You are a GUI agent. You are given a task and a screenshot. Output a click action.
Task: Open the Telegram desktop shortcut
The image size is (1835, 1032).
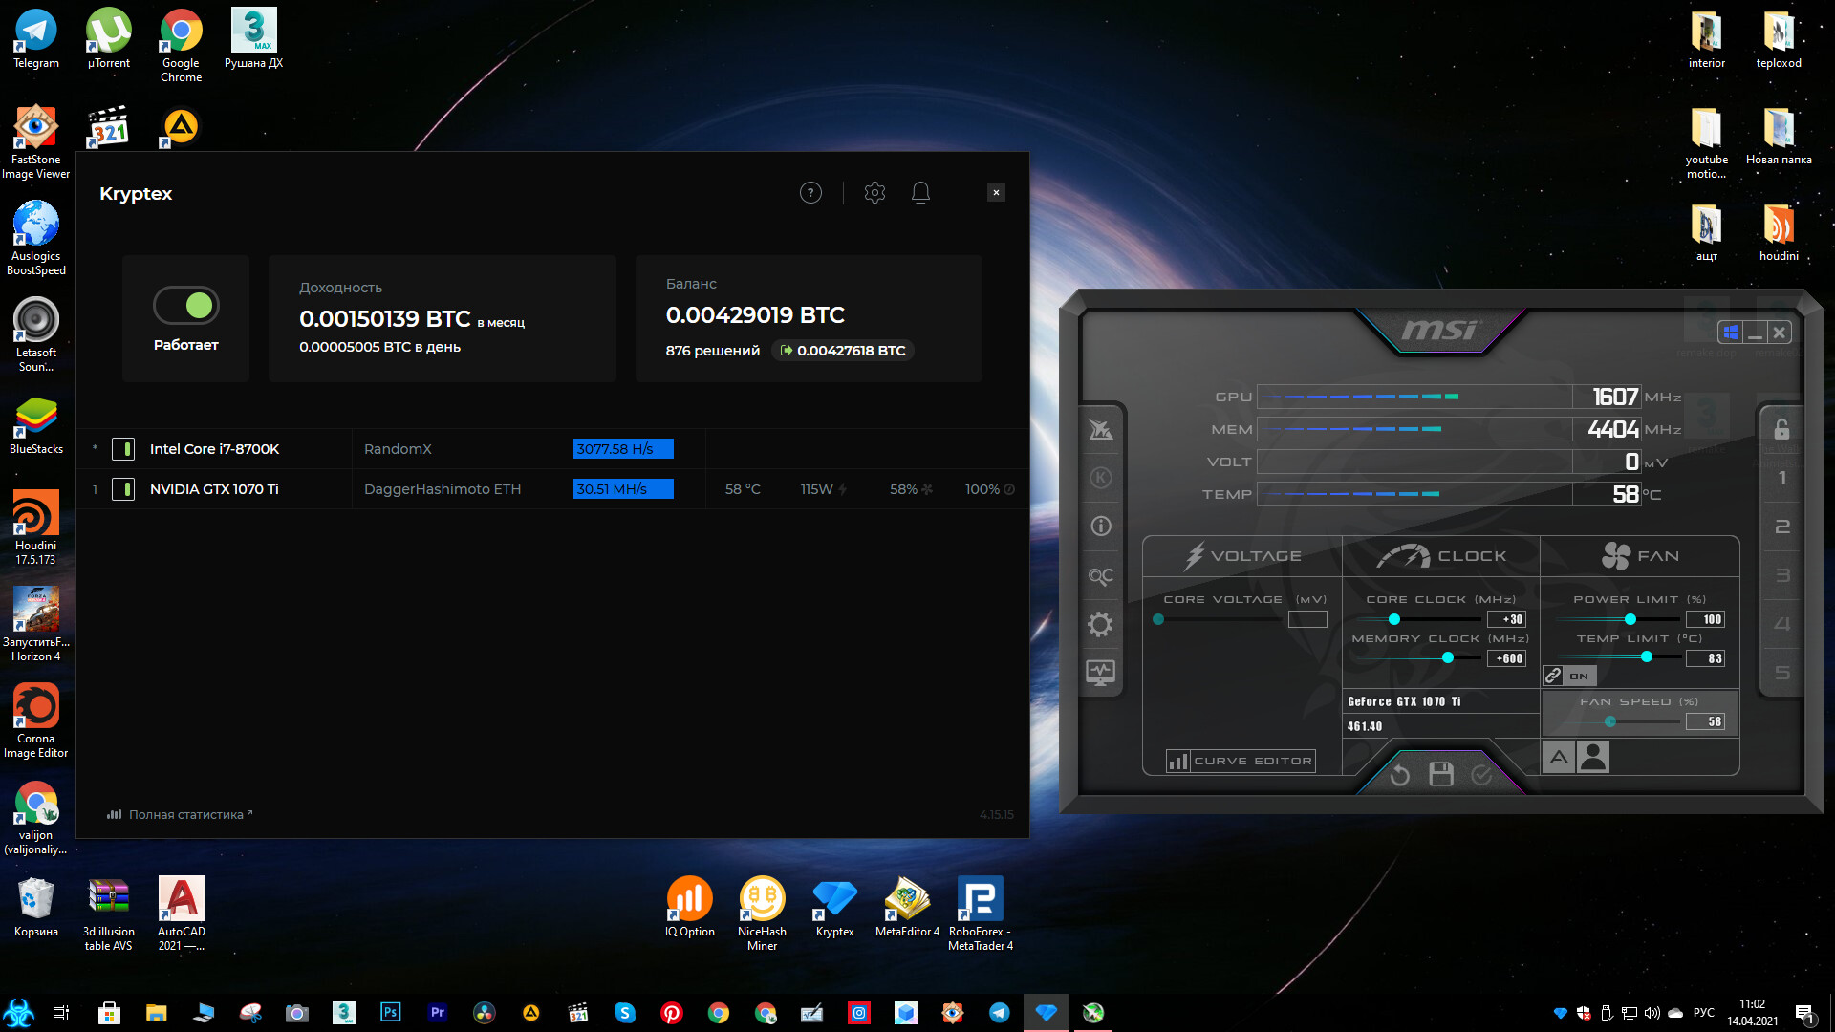36,38
